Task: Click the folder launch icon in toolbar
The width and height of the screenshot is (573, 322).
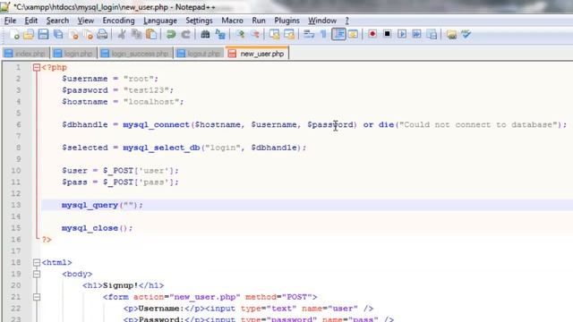Action: (451, 34)
